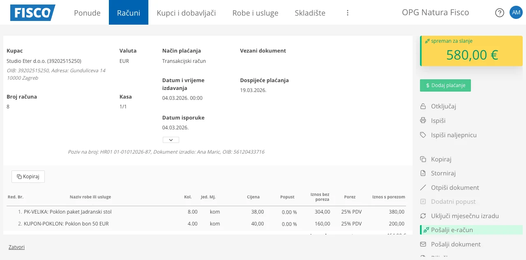
Task: Click the Otključaj lock icon
Action: [x=422, y=106]
